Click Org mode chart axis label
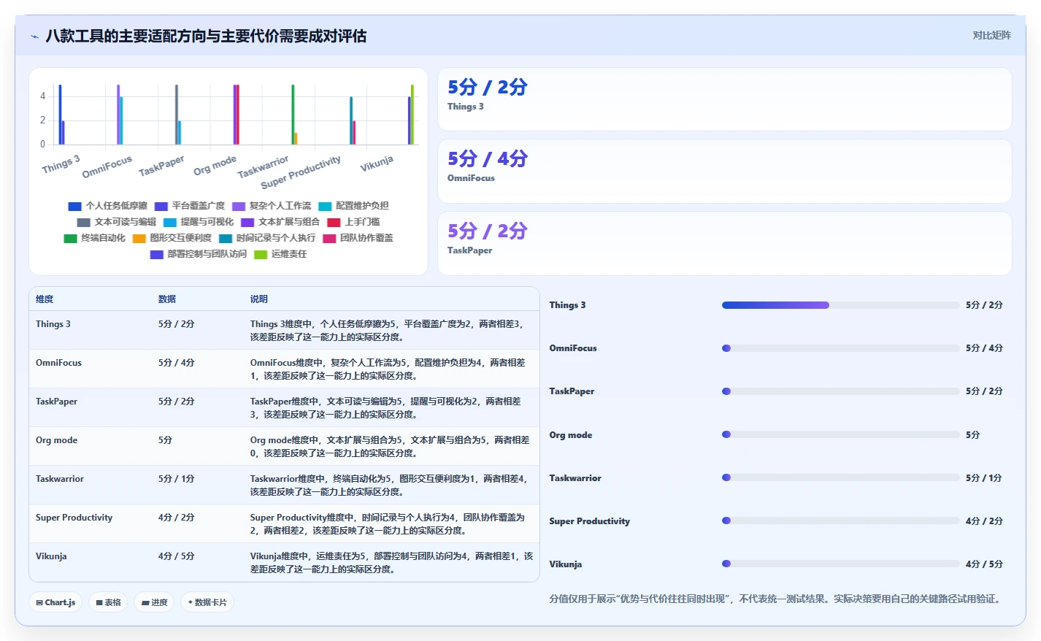 point(215,166)
